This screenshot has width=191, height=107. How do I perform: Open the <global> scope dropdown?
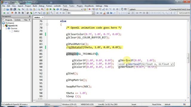(150, 9)
